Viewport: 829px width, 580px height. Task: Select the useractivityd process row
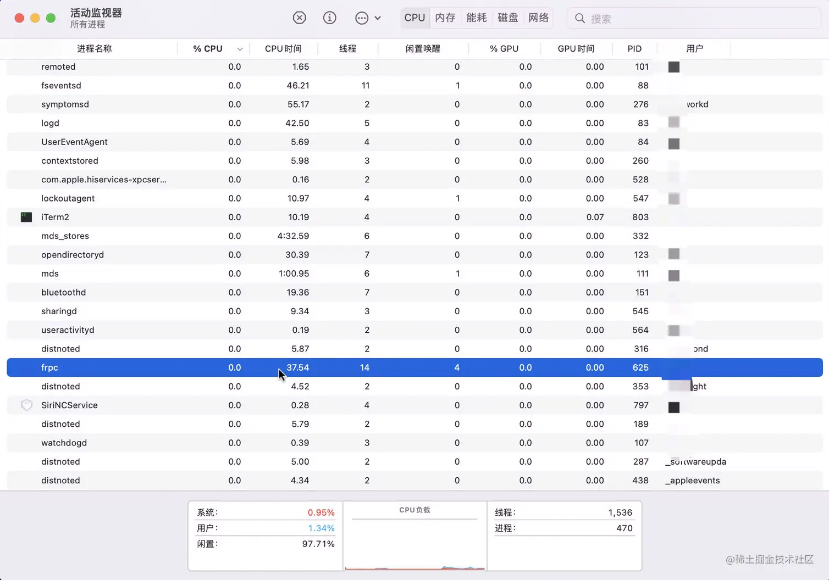click(x=414, y=330)
